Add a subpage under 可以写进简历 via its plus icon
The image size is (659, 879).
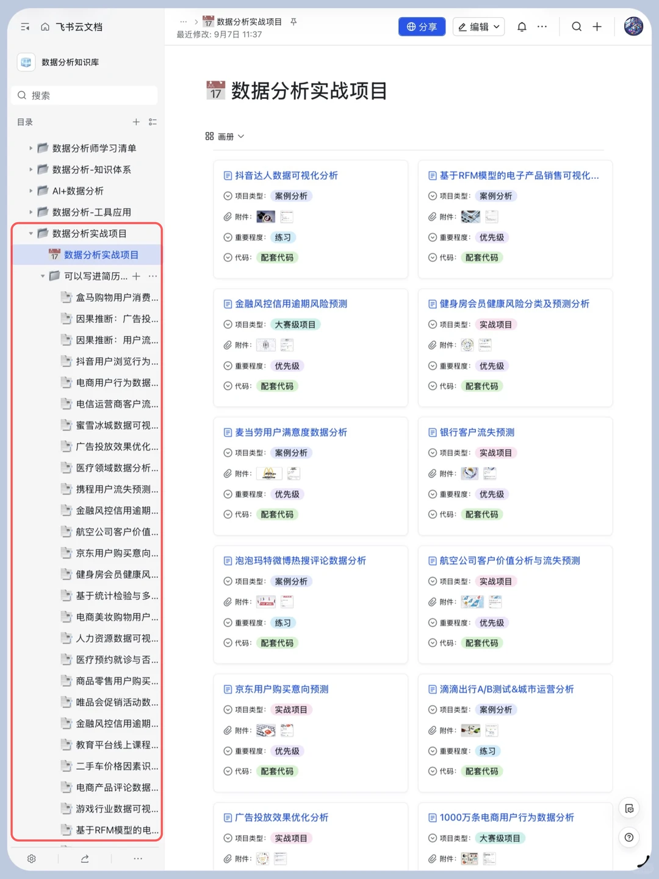(x=136, y=276)
